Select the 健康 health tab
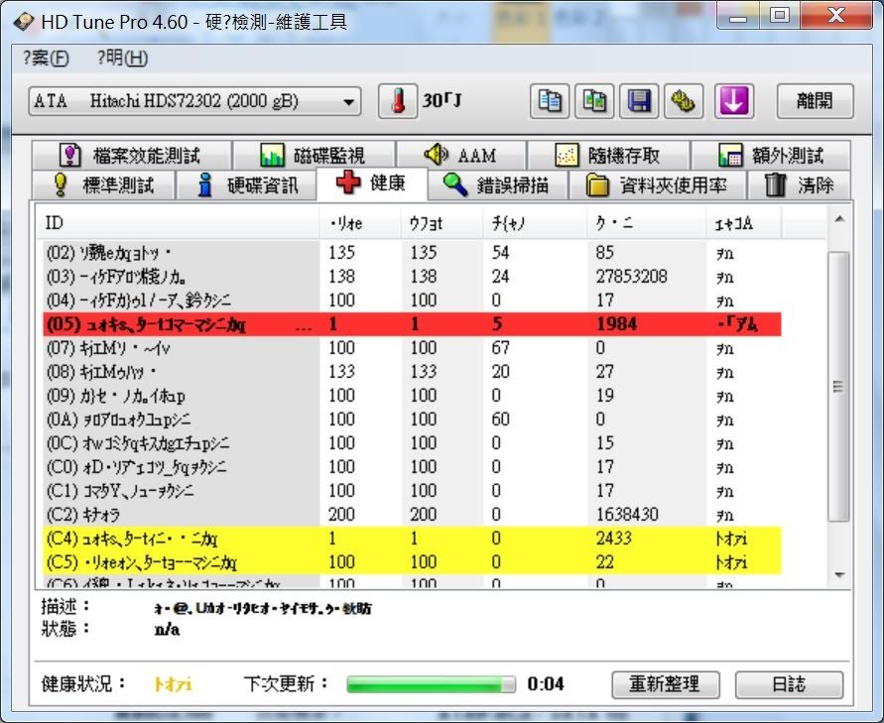884x723 pixels. coord(371,183)
